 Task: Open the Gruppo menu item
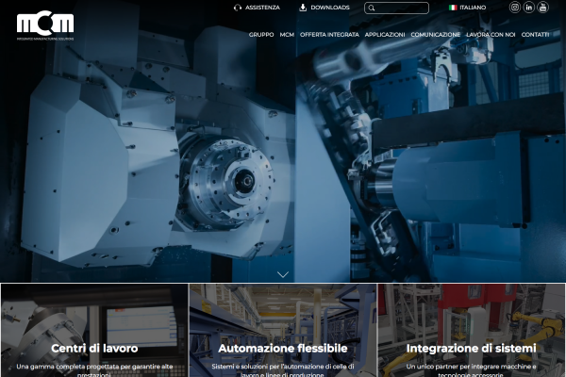(261, 35)
